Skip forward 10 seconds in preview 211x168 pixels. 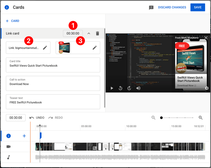129,88
